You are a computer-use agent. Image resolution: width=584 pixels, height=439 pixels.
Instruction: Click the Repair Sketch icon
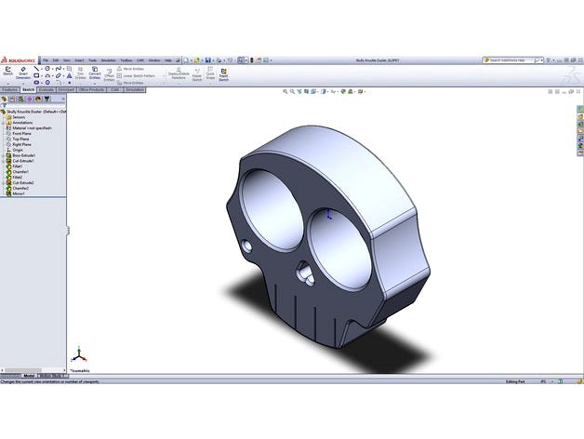196,73
